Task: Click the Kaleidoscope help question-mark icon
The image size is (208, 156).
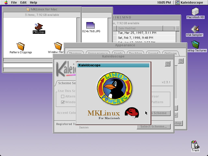Action: 167,64
